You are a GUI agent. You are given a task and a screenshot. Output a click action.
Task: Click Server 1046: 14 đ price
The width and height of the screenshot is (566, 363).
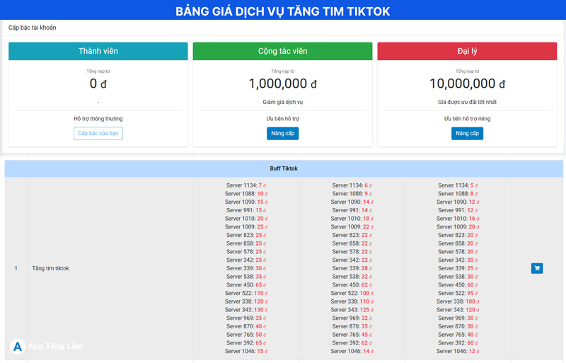[352, 351]
